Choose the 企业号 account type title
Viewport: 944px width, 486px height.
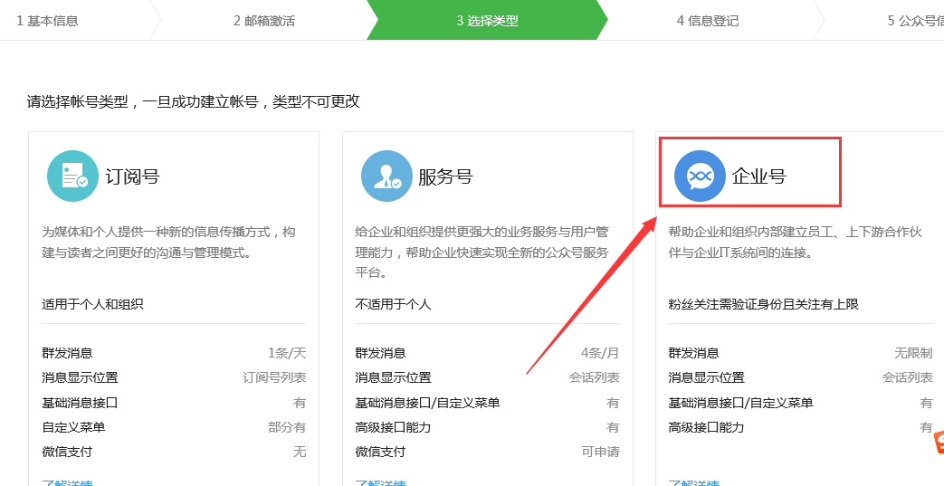(x=758, y=176)
